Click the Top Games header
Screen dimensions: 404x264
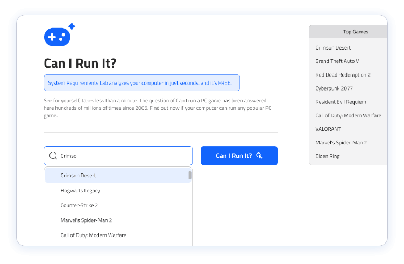[349, 31]
